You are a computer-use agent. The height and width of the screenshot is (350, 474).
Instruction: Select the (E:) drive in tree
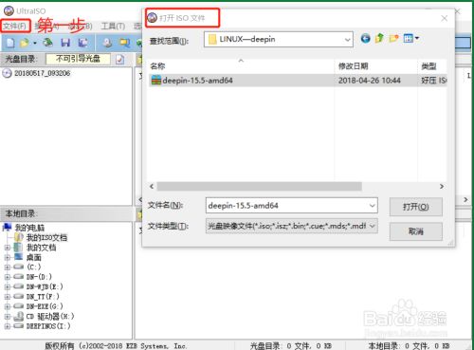tap(45, 286)
